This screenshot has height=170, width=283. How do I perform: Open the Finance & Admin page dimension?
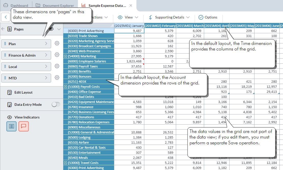26,55
